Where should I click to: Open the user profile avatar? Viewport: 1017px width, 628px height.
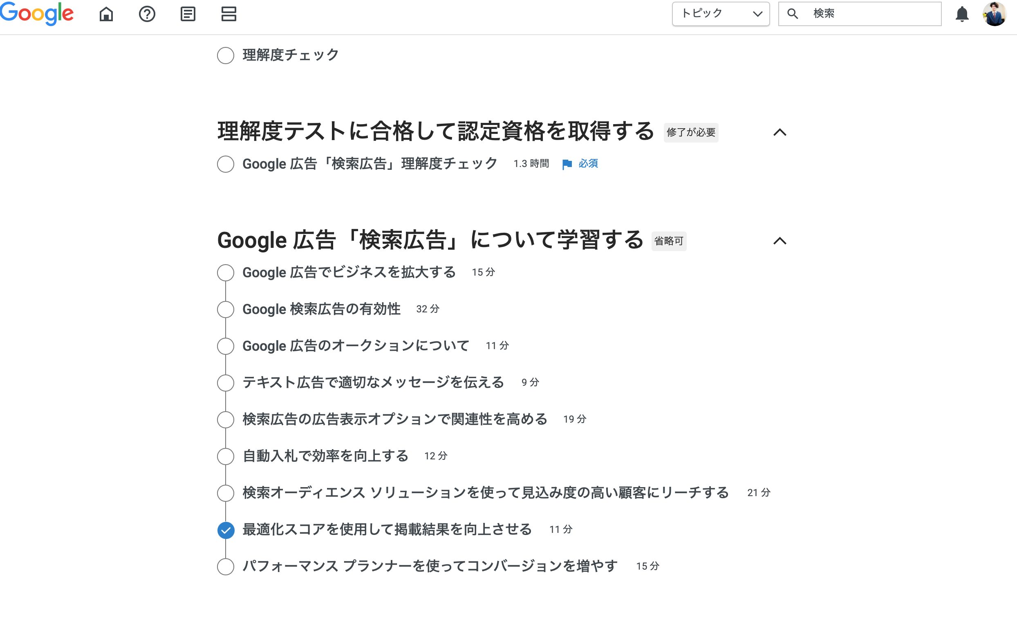pyautogui.click(x=994, y=14)
